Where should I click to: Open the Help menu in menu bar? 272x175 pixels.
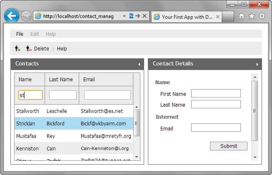(51, 34)
